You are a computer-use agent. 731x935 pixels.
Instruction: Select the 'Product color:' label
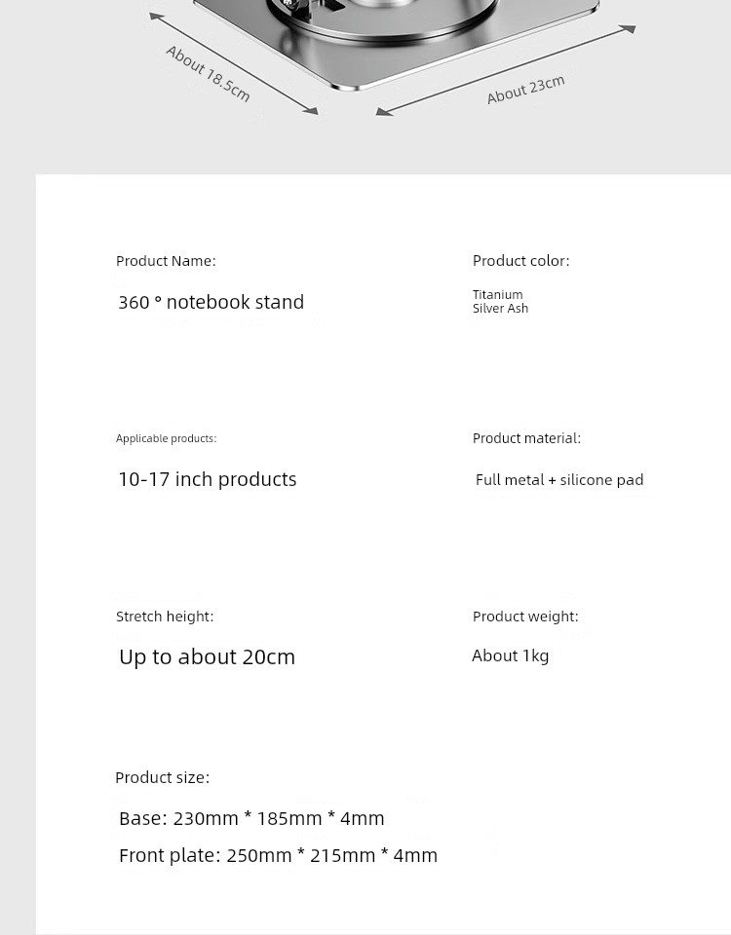520,261
